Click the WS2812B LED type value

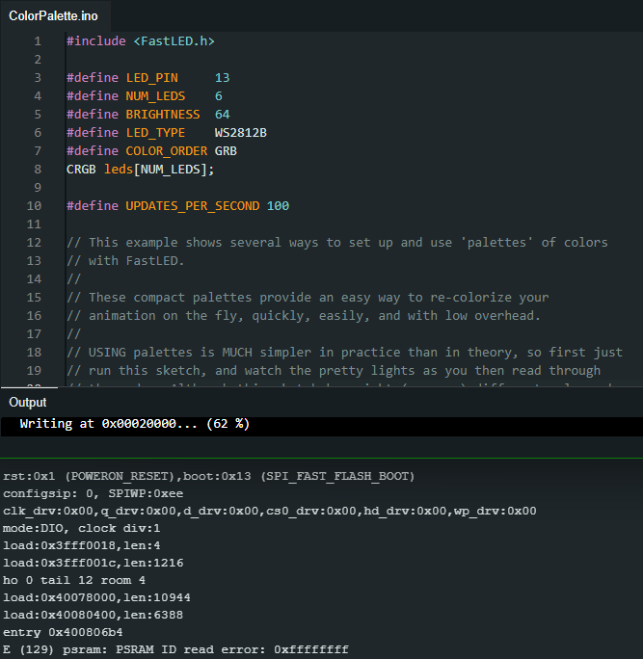[240, 132]
